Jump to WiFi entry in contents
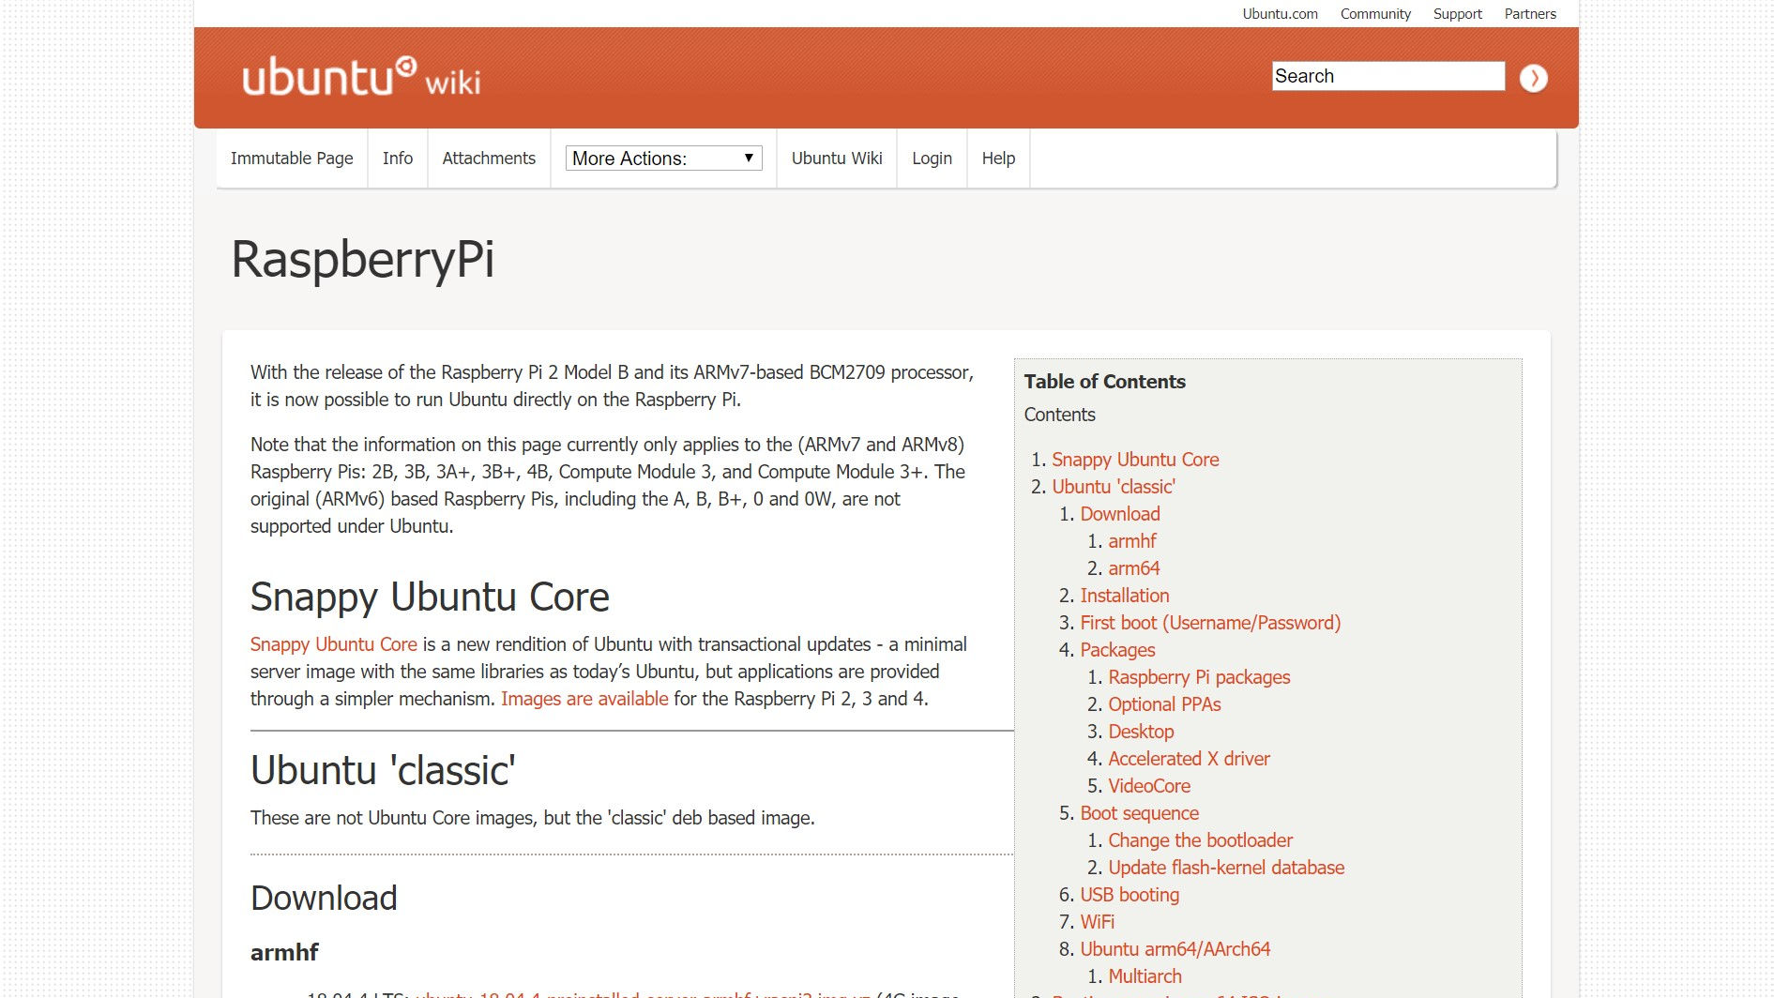The height and width of the screenshot is (998, 1774). pos(1097,922)
